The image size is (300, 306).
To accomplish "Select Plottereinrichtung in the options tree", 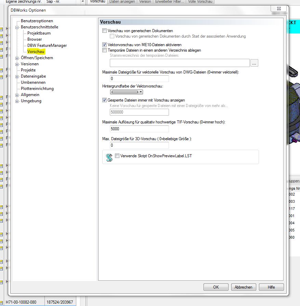I will [37, 89].
